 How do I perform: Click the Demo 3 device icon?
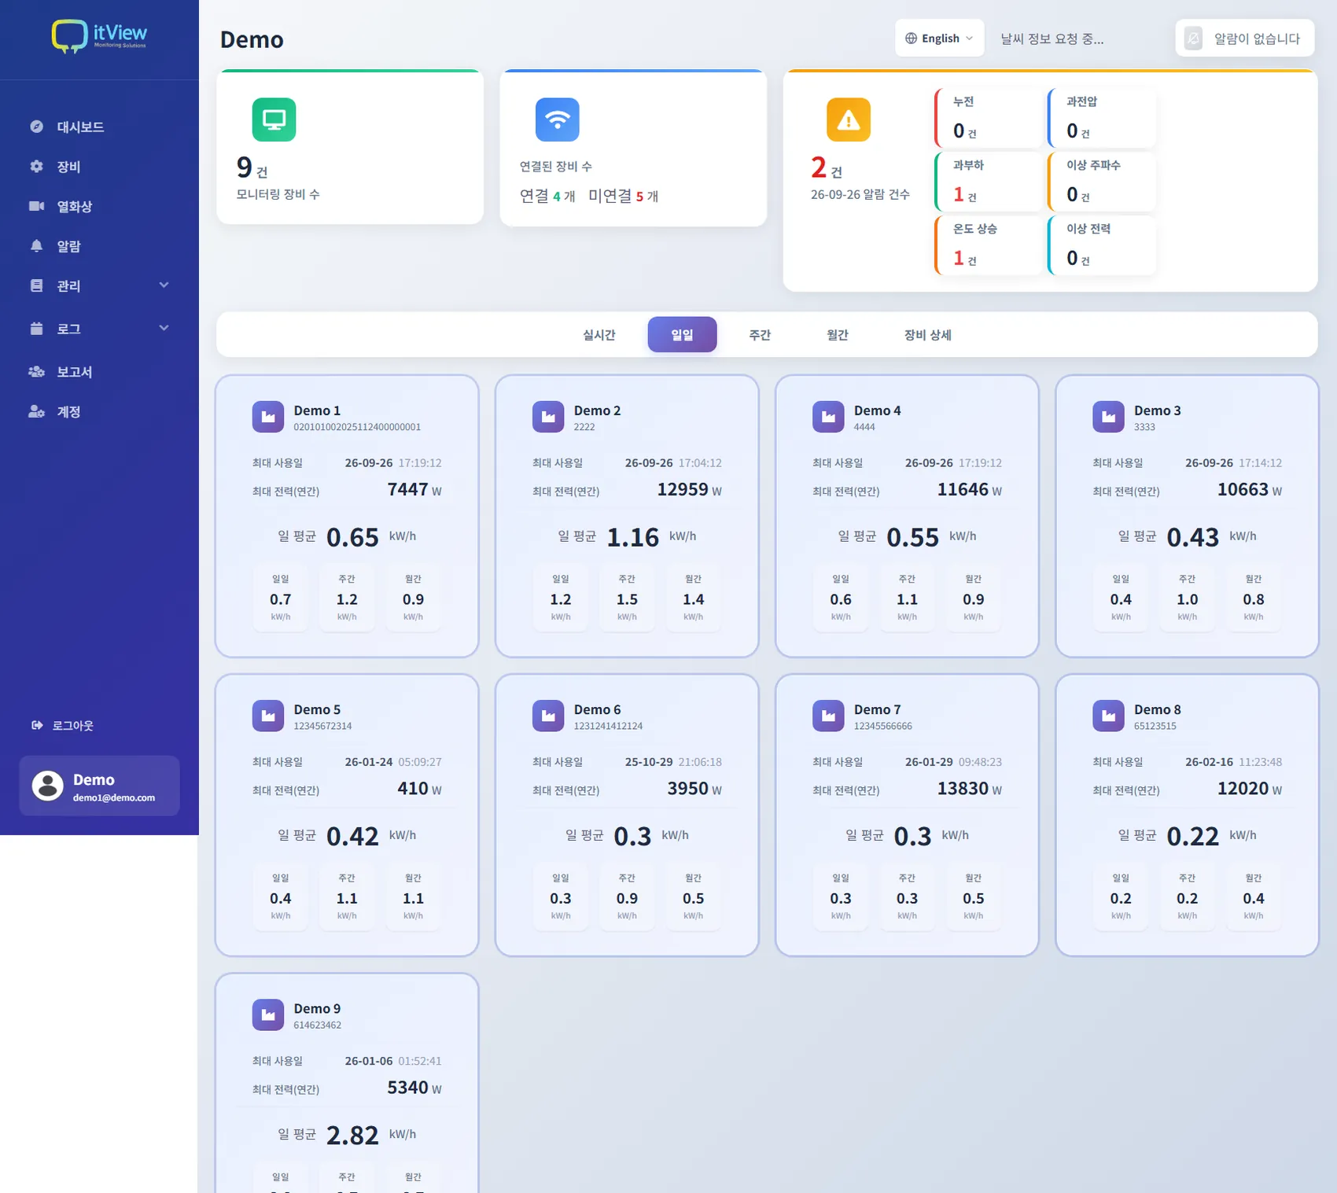[1108, 417]
